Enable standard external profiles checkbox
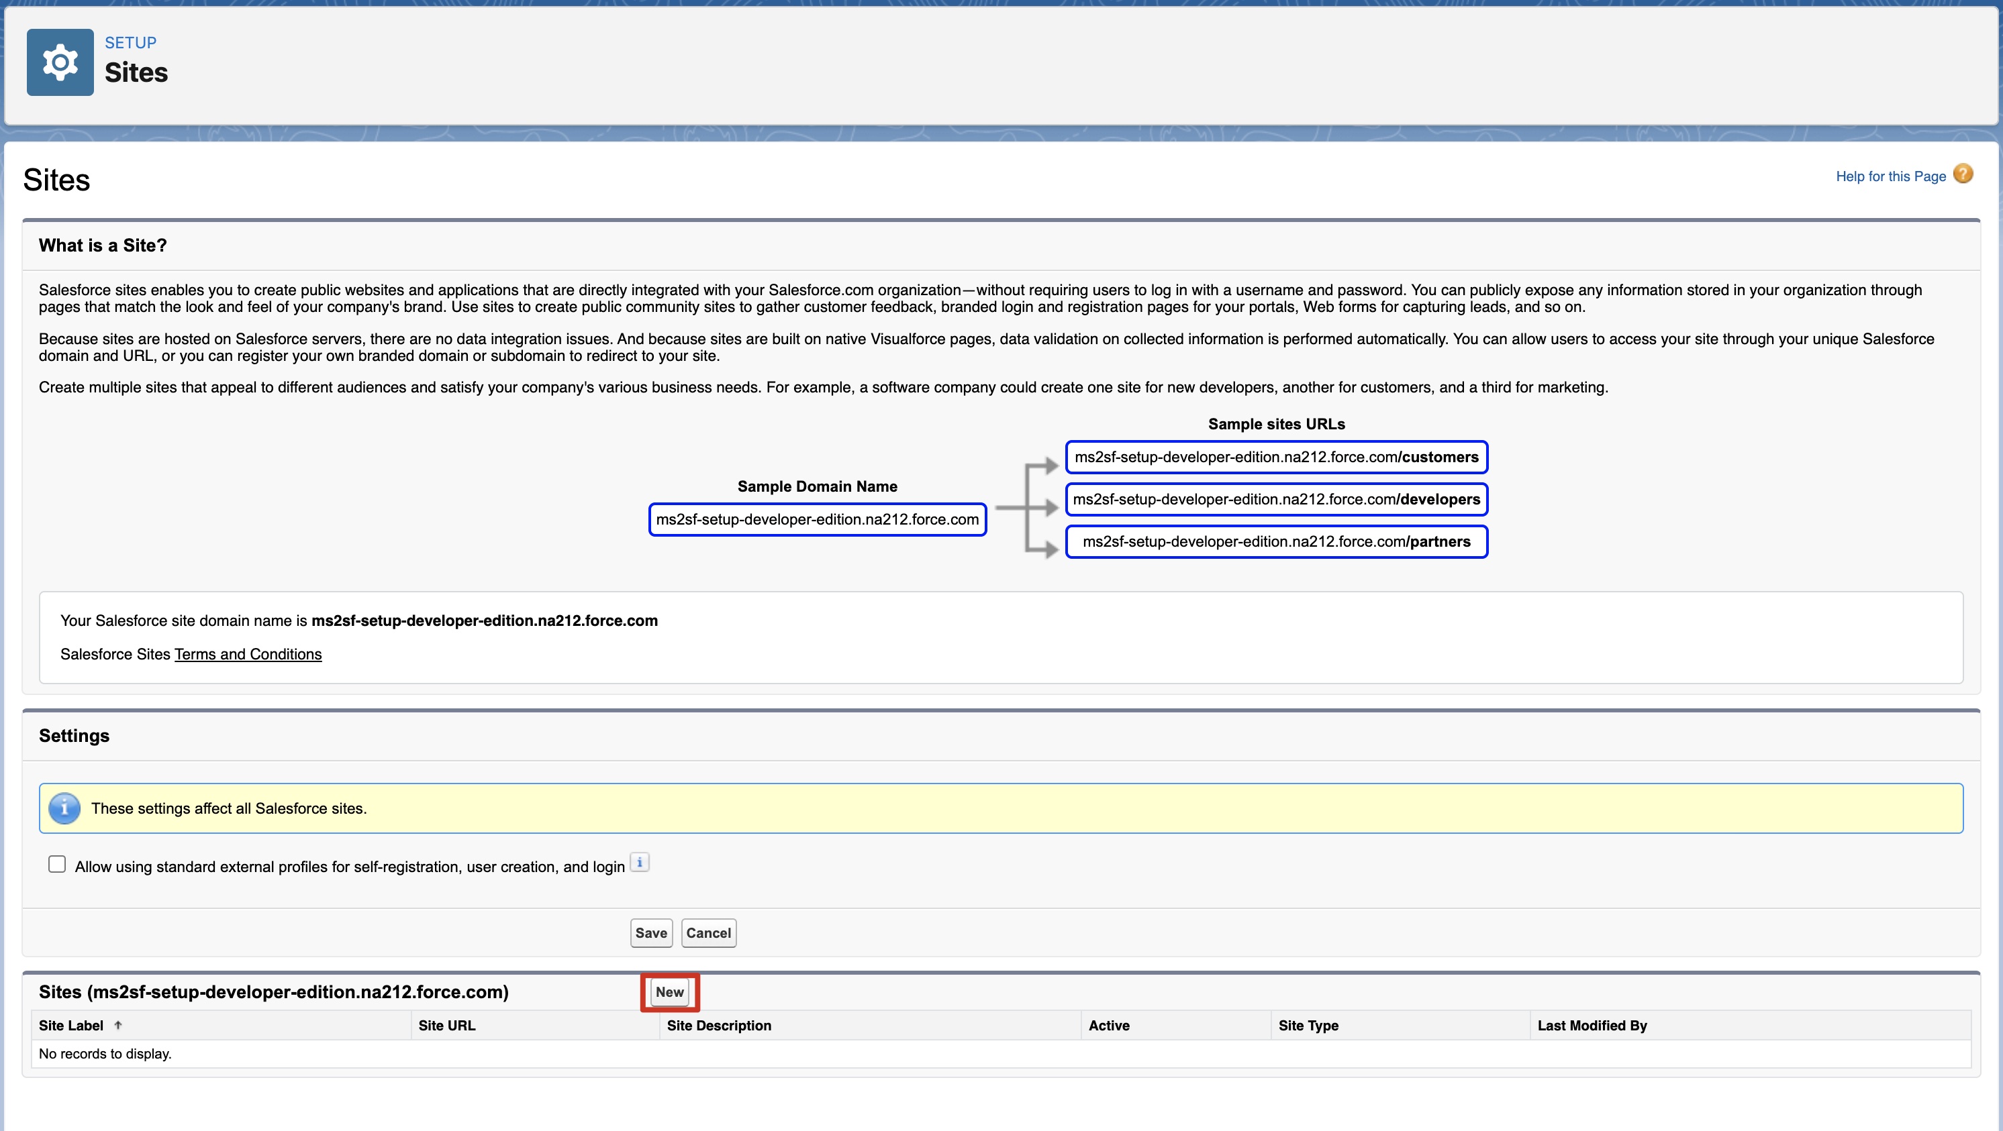 click(x=57, y=865)
